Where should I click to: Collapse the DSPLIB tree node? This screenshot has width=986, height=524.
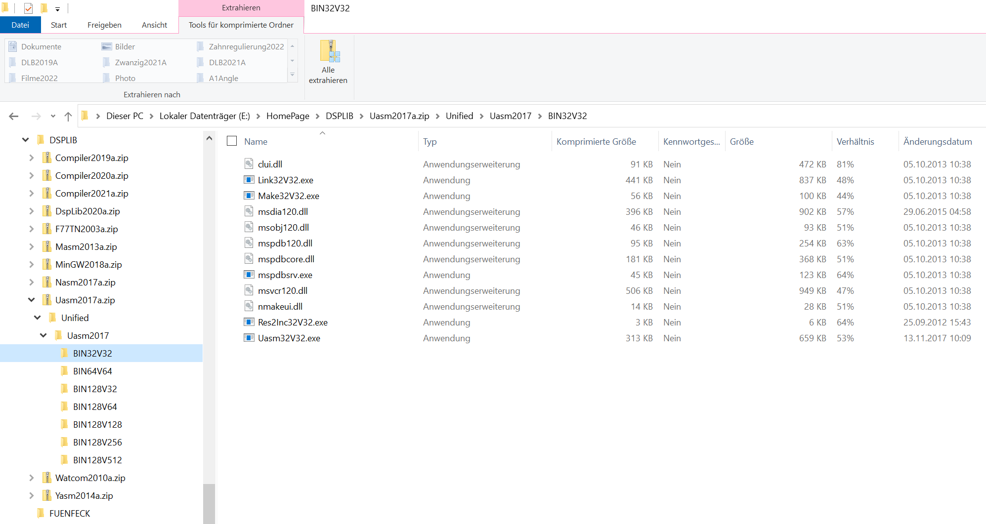(x=25, y=140)
